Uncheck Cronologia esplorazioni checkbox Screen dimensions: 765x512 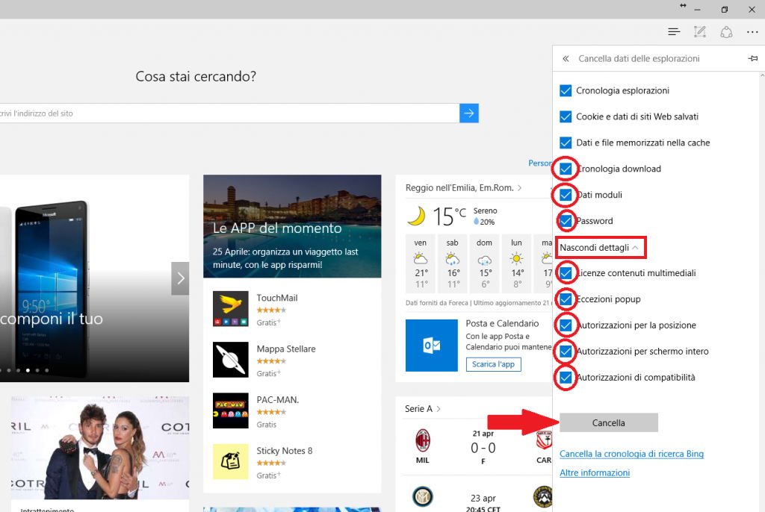pyautogui.click(x=566, y=91)
